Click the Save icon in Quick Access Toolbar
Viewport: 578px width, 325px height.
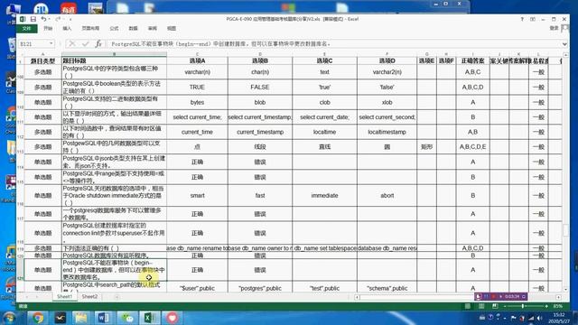[33, 19]
